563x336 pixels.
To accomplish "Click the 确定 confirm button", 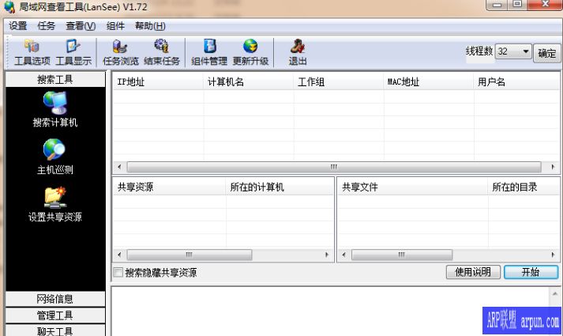I will point(547,53).
